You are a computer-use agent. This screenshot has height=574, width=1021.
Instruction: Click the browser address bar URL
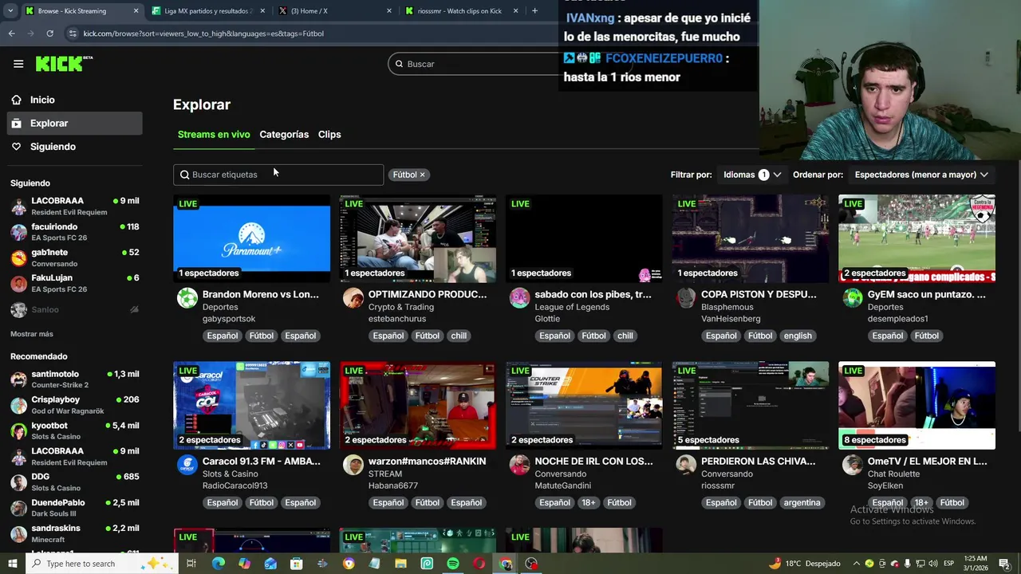tap(203, 33)
